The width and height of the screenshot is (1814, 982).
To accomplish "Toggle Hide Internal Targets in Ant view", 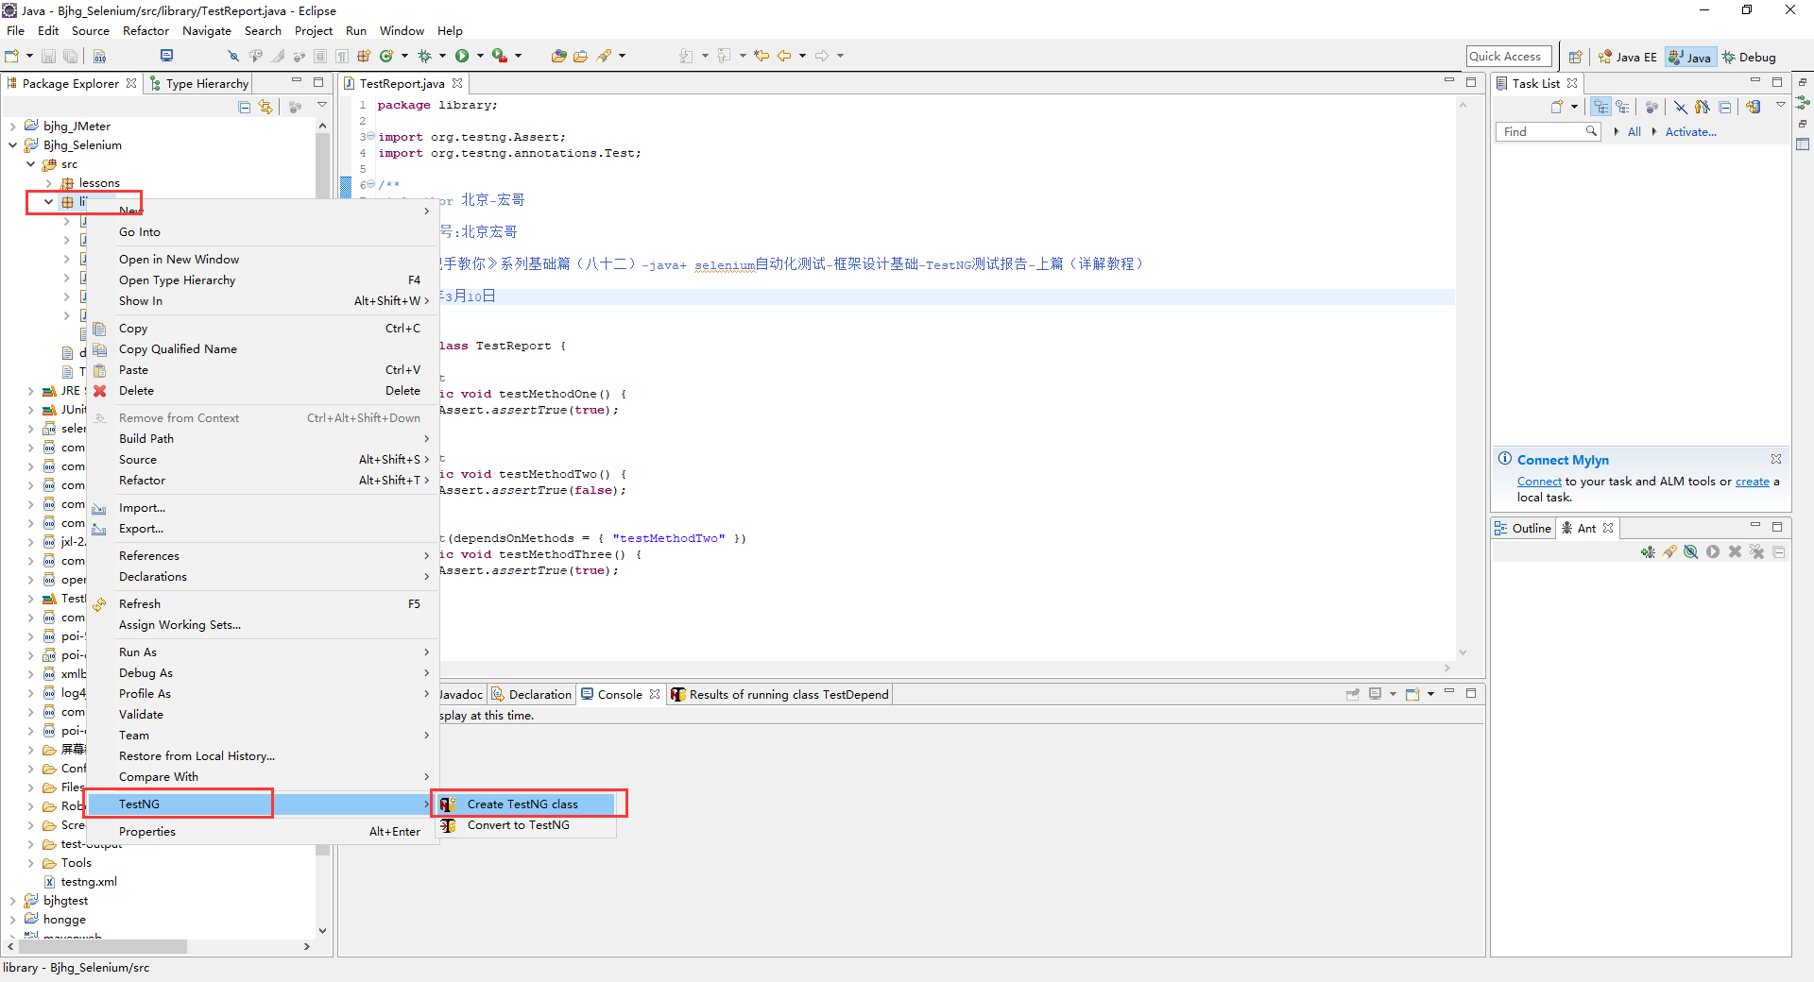I will [1691, 552].
